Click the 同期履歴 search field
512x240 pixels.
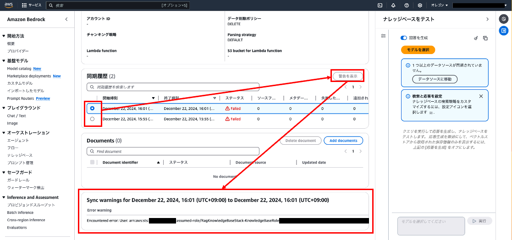tap(173, 87)
